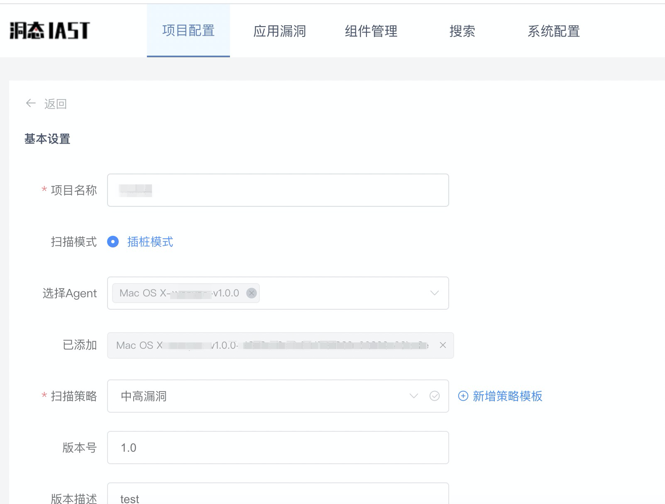Click the checkmark icon beside 扫描策略 dropdown
The height and width of the screenshot is (504, 665).
[x=434, y=396]
